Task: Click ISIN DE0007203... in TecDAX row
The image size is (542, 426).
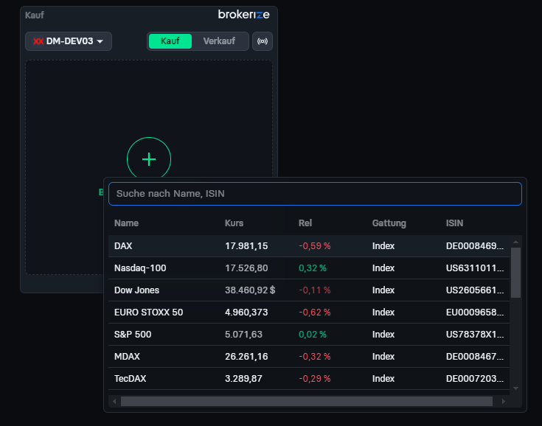Action: tap(475, 379)
